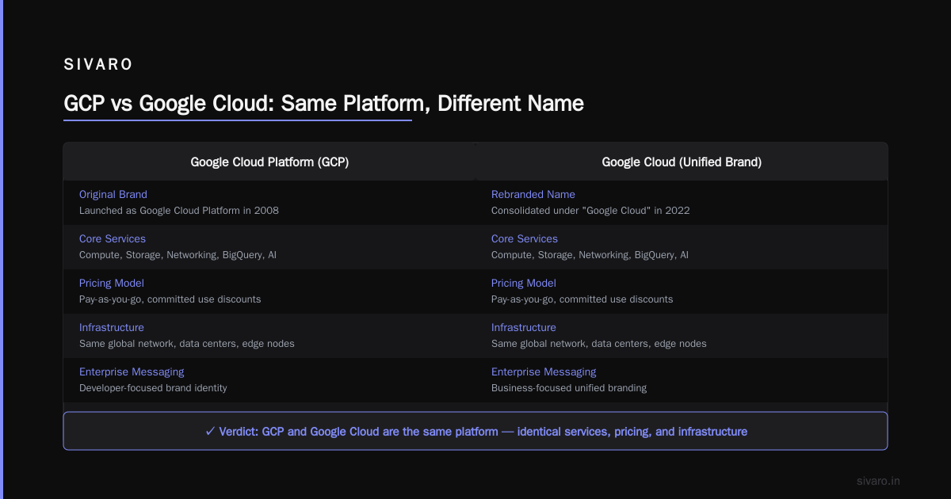Click the Original Brand label
The height and width of the screenshot is (499, 951).
(113, 194)
